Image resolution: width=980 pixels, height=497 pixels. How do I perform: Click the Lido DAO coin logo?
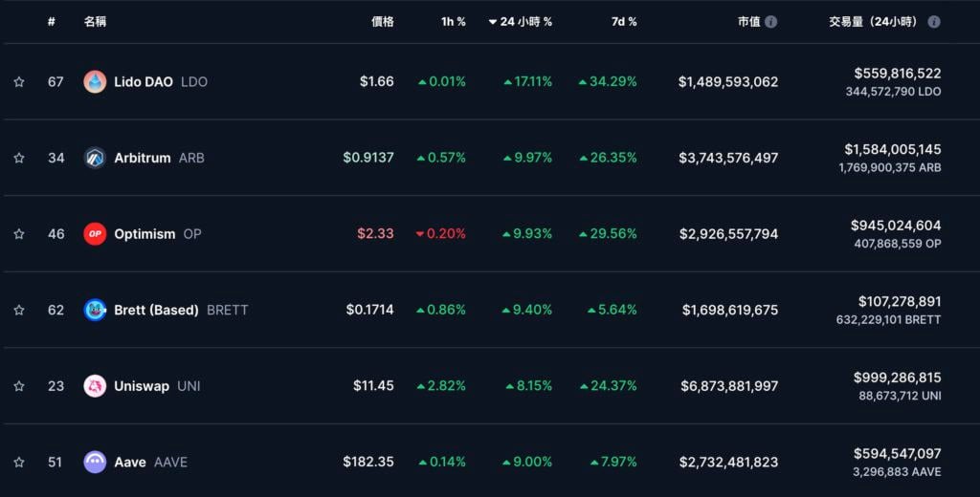click(95, 82)
